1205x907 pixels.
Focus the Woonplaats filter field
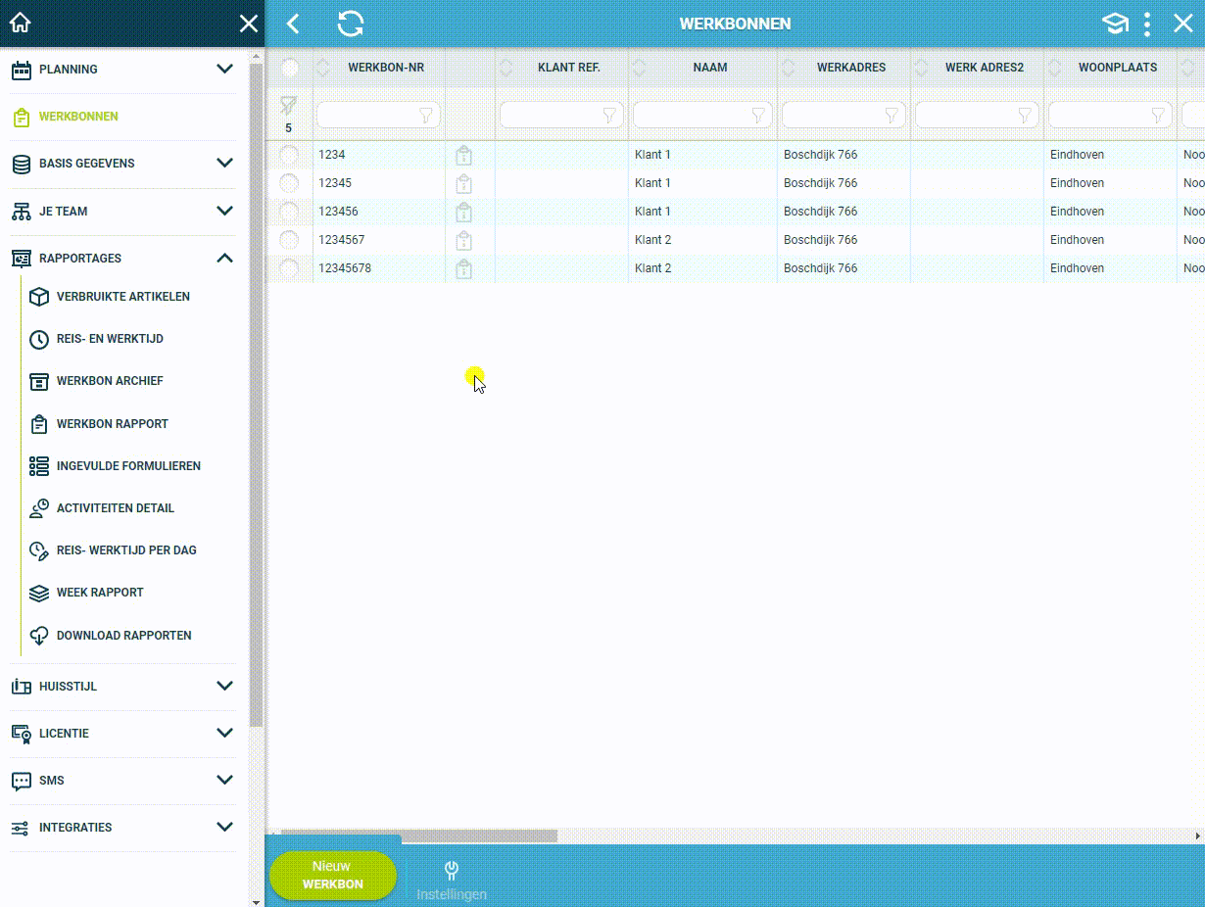click(x=1110, y=116)
